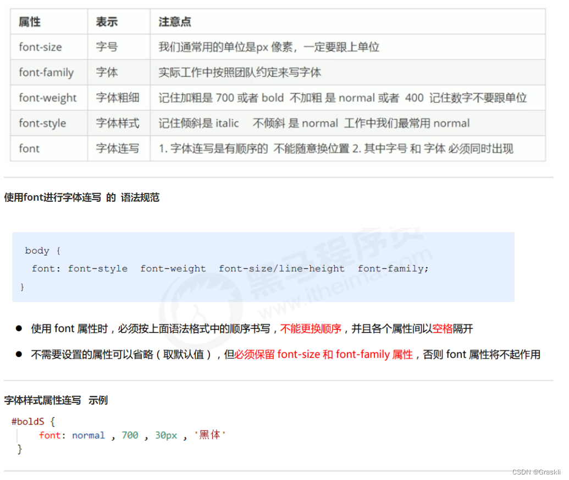Click the '黑体' value in the font declaration
The image size is (569, 480).
click(x=209, y=435)
